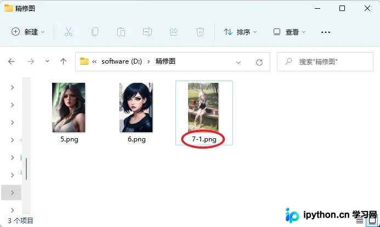
Task: Click the file name 6.png
Action: pyautogui.click(x=137, y=139)
